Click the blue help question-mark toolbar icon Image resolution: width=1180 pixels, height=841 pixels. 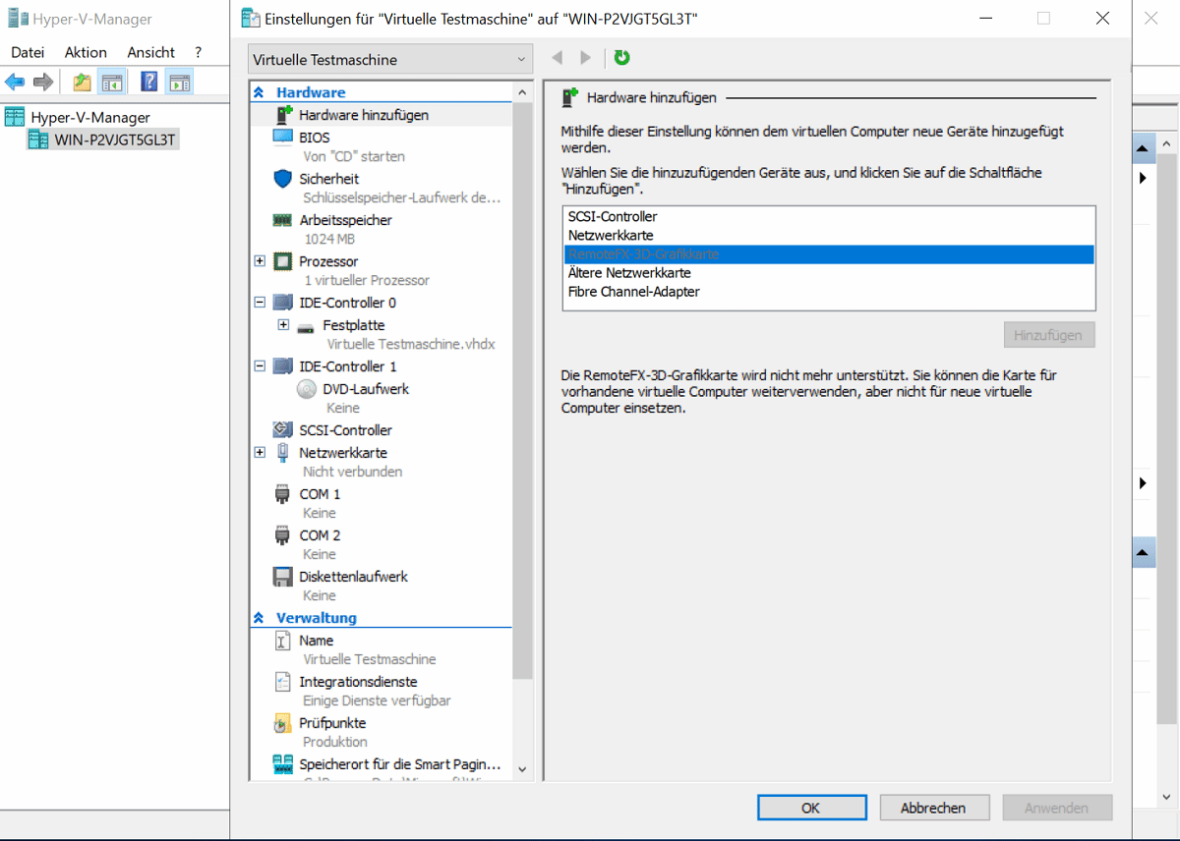click(x=147, y=80)
